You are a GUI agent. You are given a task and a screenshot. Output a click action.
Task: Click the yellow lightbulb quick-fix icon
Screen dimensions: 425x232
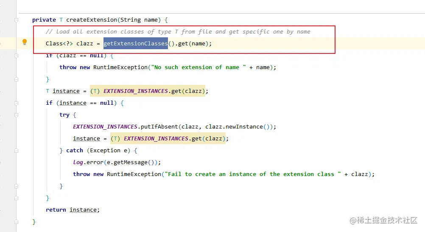pos(25,42)
